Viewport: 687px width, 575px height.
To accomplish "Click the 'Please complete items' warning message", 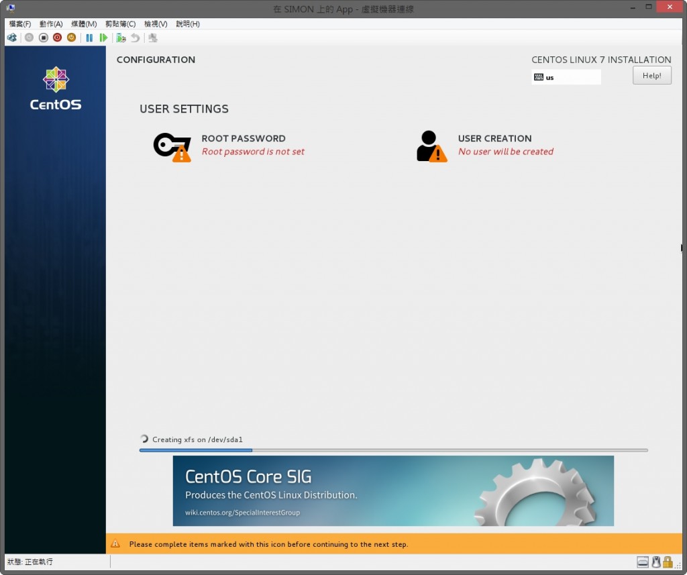I will pyautogui.click(x=268, y=544).
